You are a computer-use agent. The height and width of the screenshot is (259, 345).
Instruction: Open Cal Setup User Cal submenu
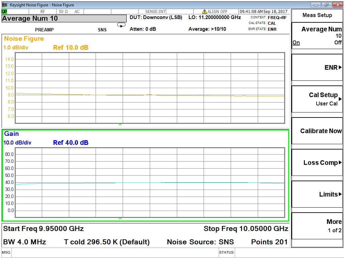tap(317, 99)
